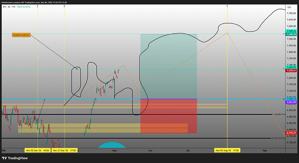This screenshot has height=163, width=299.
Task: Select the Mon 23 Mar '26 17:00 date label
Action: click(65, 150)
